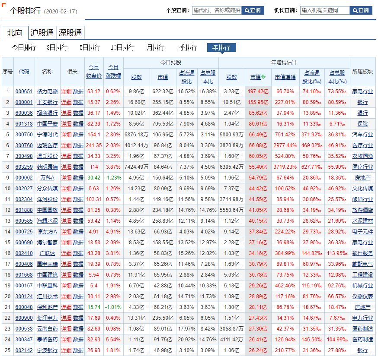378x356 pixels.
Task: Open 广联达 stock name link
Action: click(47, 253)
